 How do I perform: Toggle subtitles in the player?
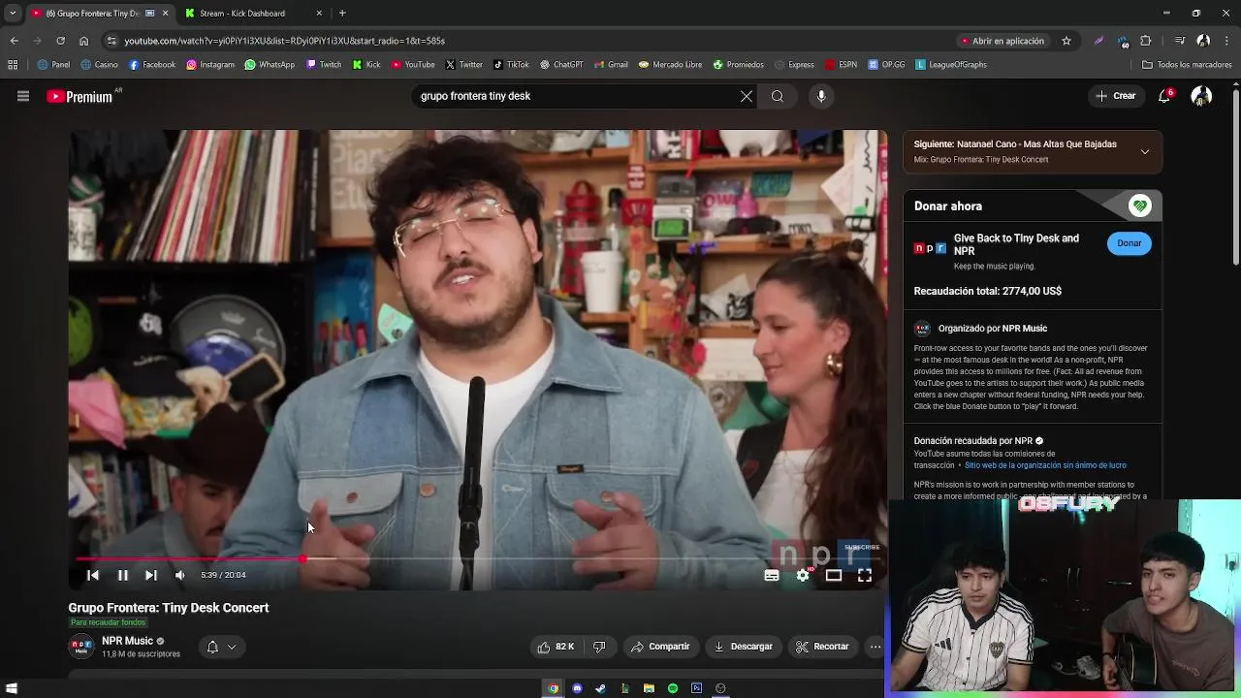tap(772, 575)
